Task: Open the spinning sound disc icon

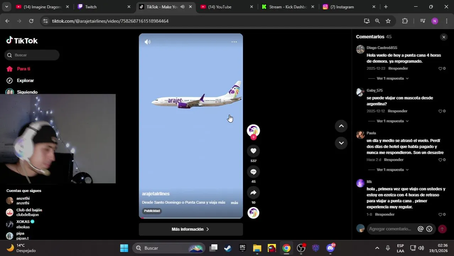Action: tap(253, 213)
